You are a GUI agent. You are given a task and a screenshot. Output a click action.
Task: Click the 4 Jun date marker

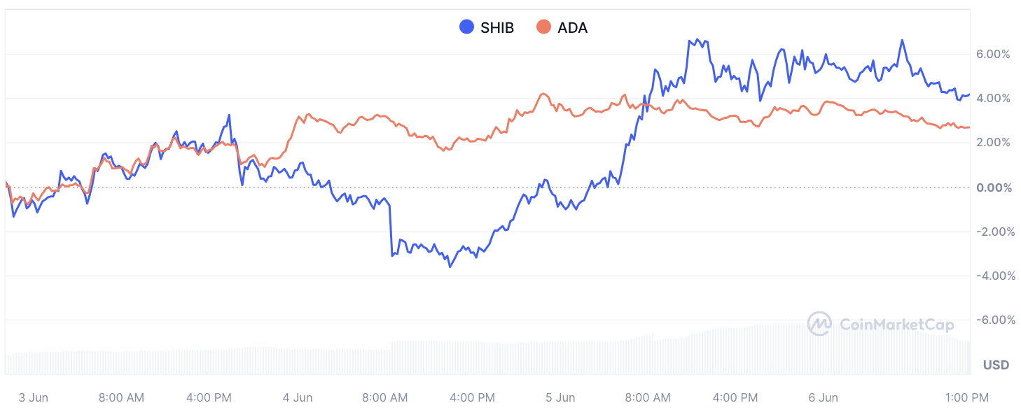298,398
